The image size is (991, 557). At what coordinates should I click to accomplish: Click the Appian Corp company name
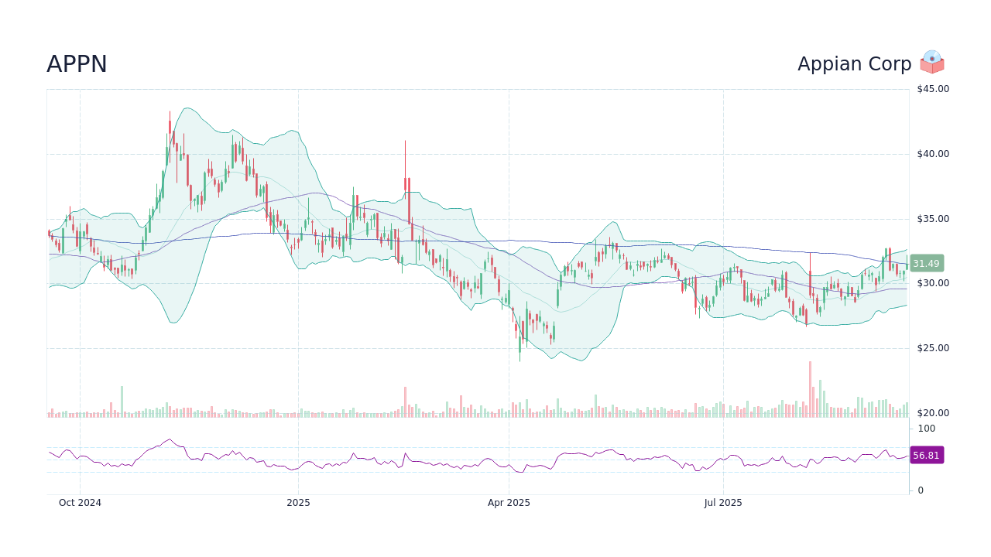(855, 64)
